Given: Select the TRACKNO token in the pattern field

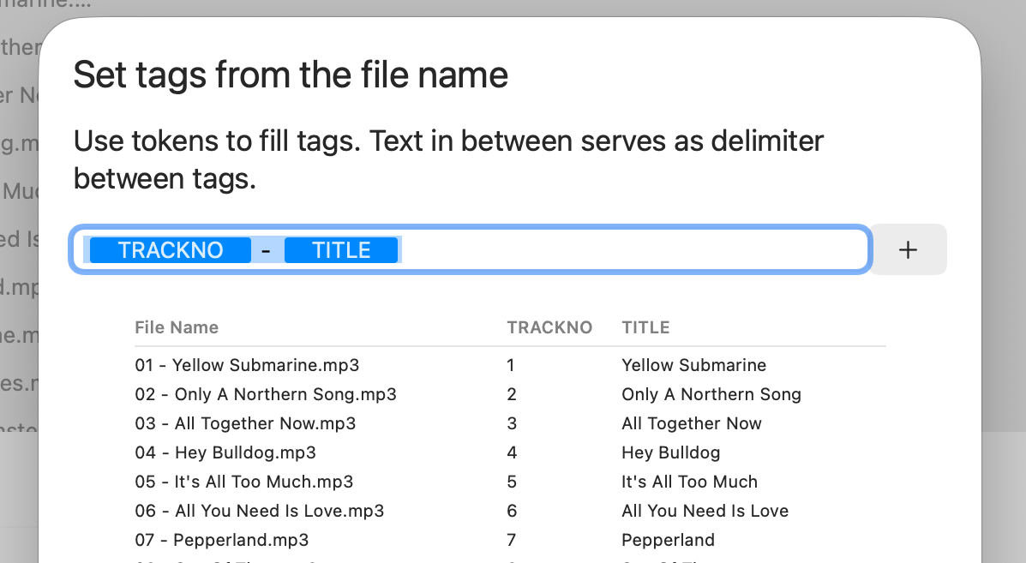Looking at the screenshot, I should [170, 249].
